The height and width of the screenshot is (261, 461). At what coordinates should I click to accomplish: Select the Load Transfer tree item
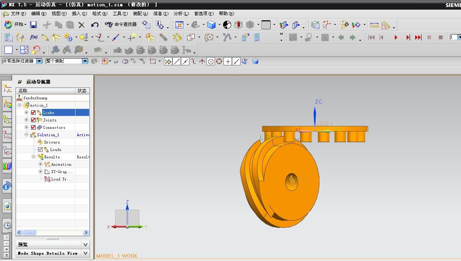click(x=61, y=179)
